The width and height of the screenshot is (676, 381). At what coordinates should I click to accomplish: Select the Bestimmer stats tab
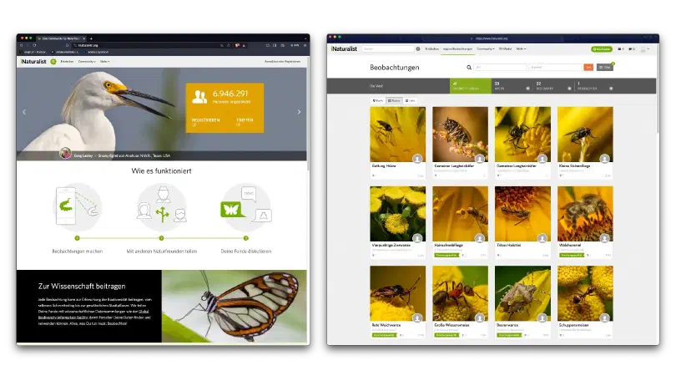click(553, 86)
